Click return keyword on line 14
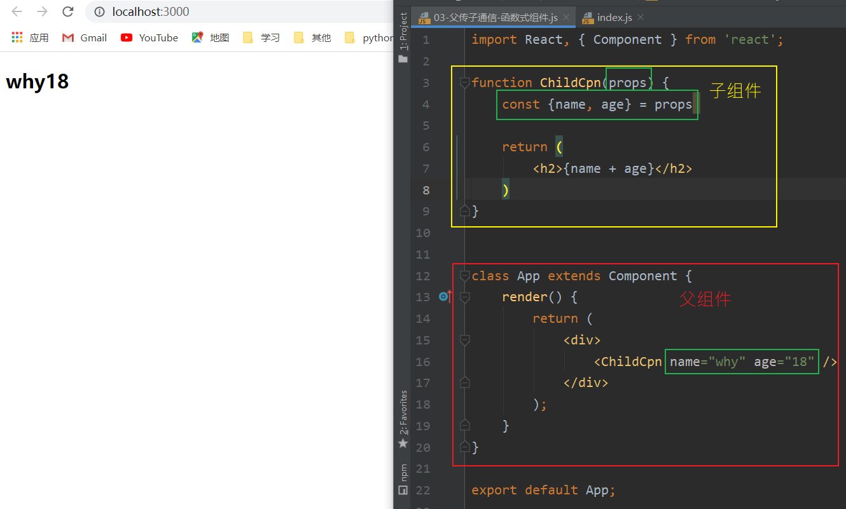The image size is (846, 509). coord(555,318)
